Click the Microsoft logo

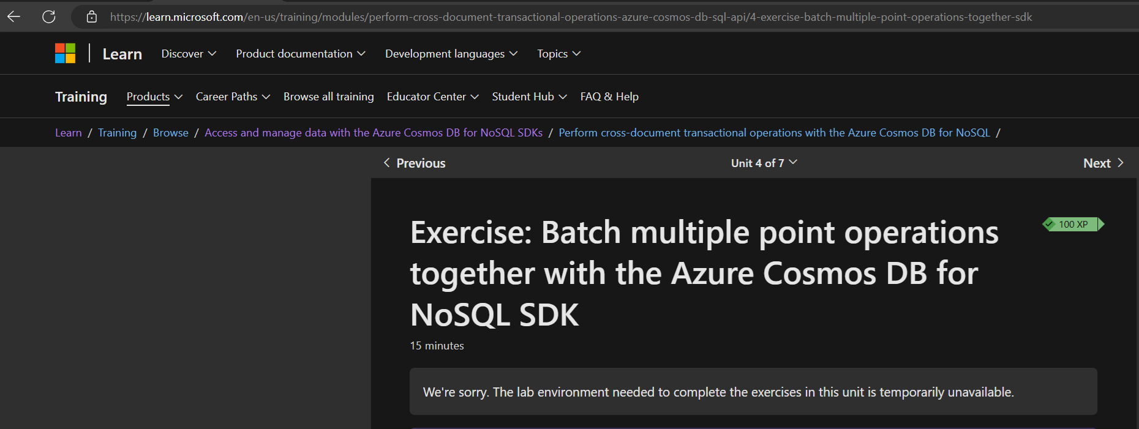(x=65, y=54)
